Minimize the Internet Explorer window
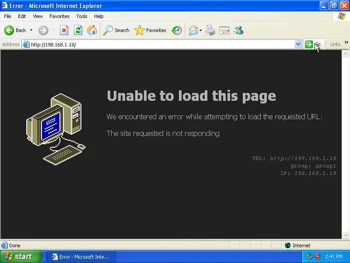 (324, 6)
